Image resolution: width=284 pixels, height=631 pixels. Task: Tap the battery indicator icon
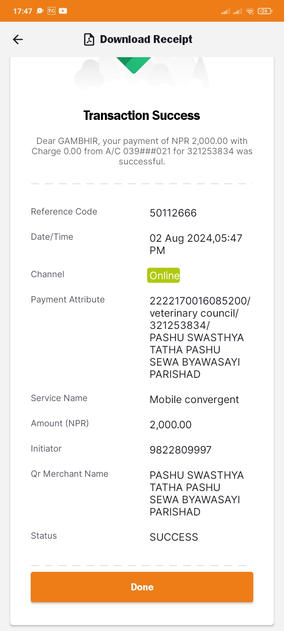[265, 11]
